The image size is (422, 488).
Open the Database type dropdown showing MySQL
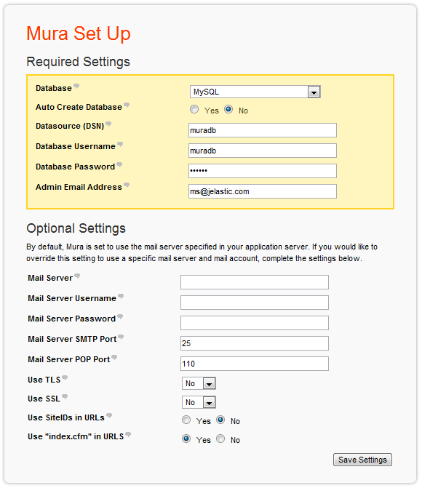[x=255, y=92]
